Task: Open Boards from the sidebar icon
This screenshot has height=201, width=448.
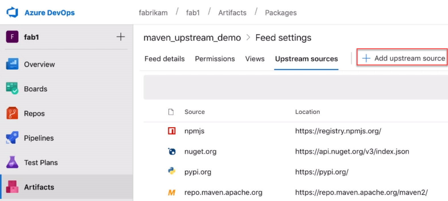Action: [x=12, y=89]
